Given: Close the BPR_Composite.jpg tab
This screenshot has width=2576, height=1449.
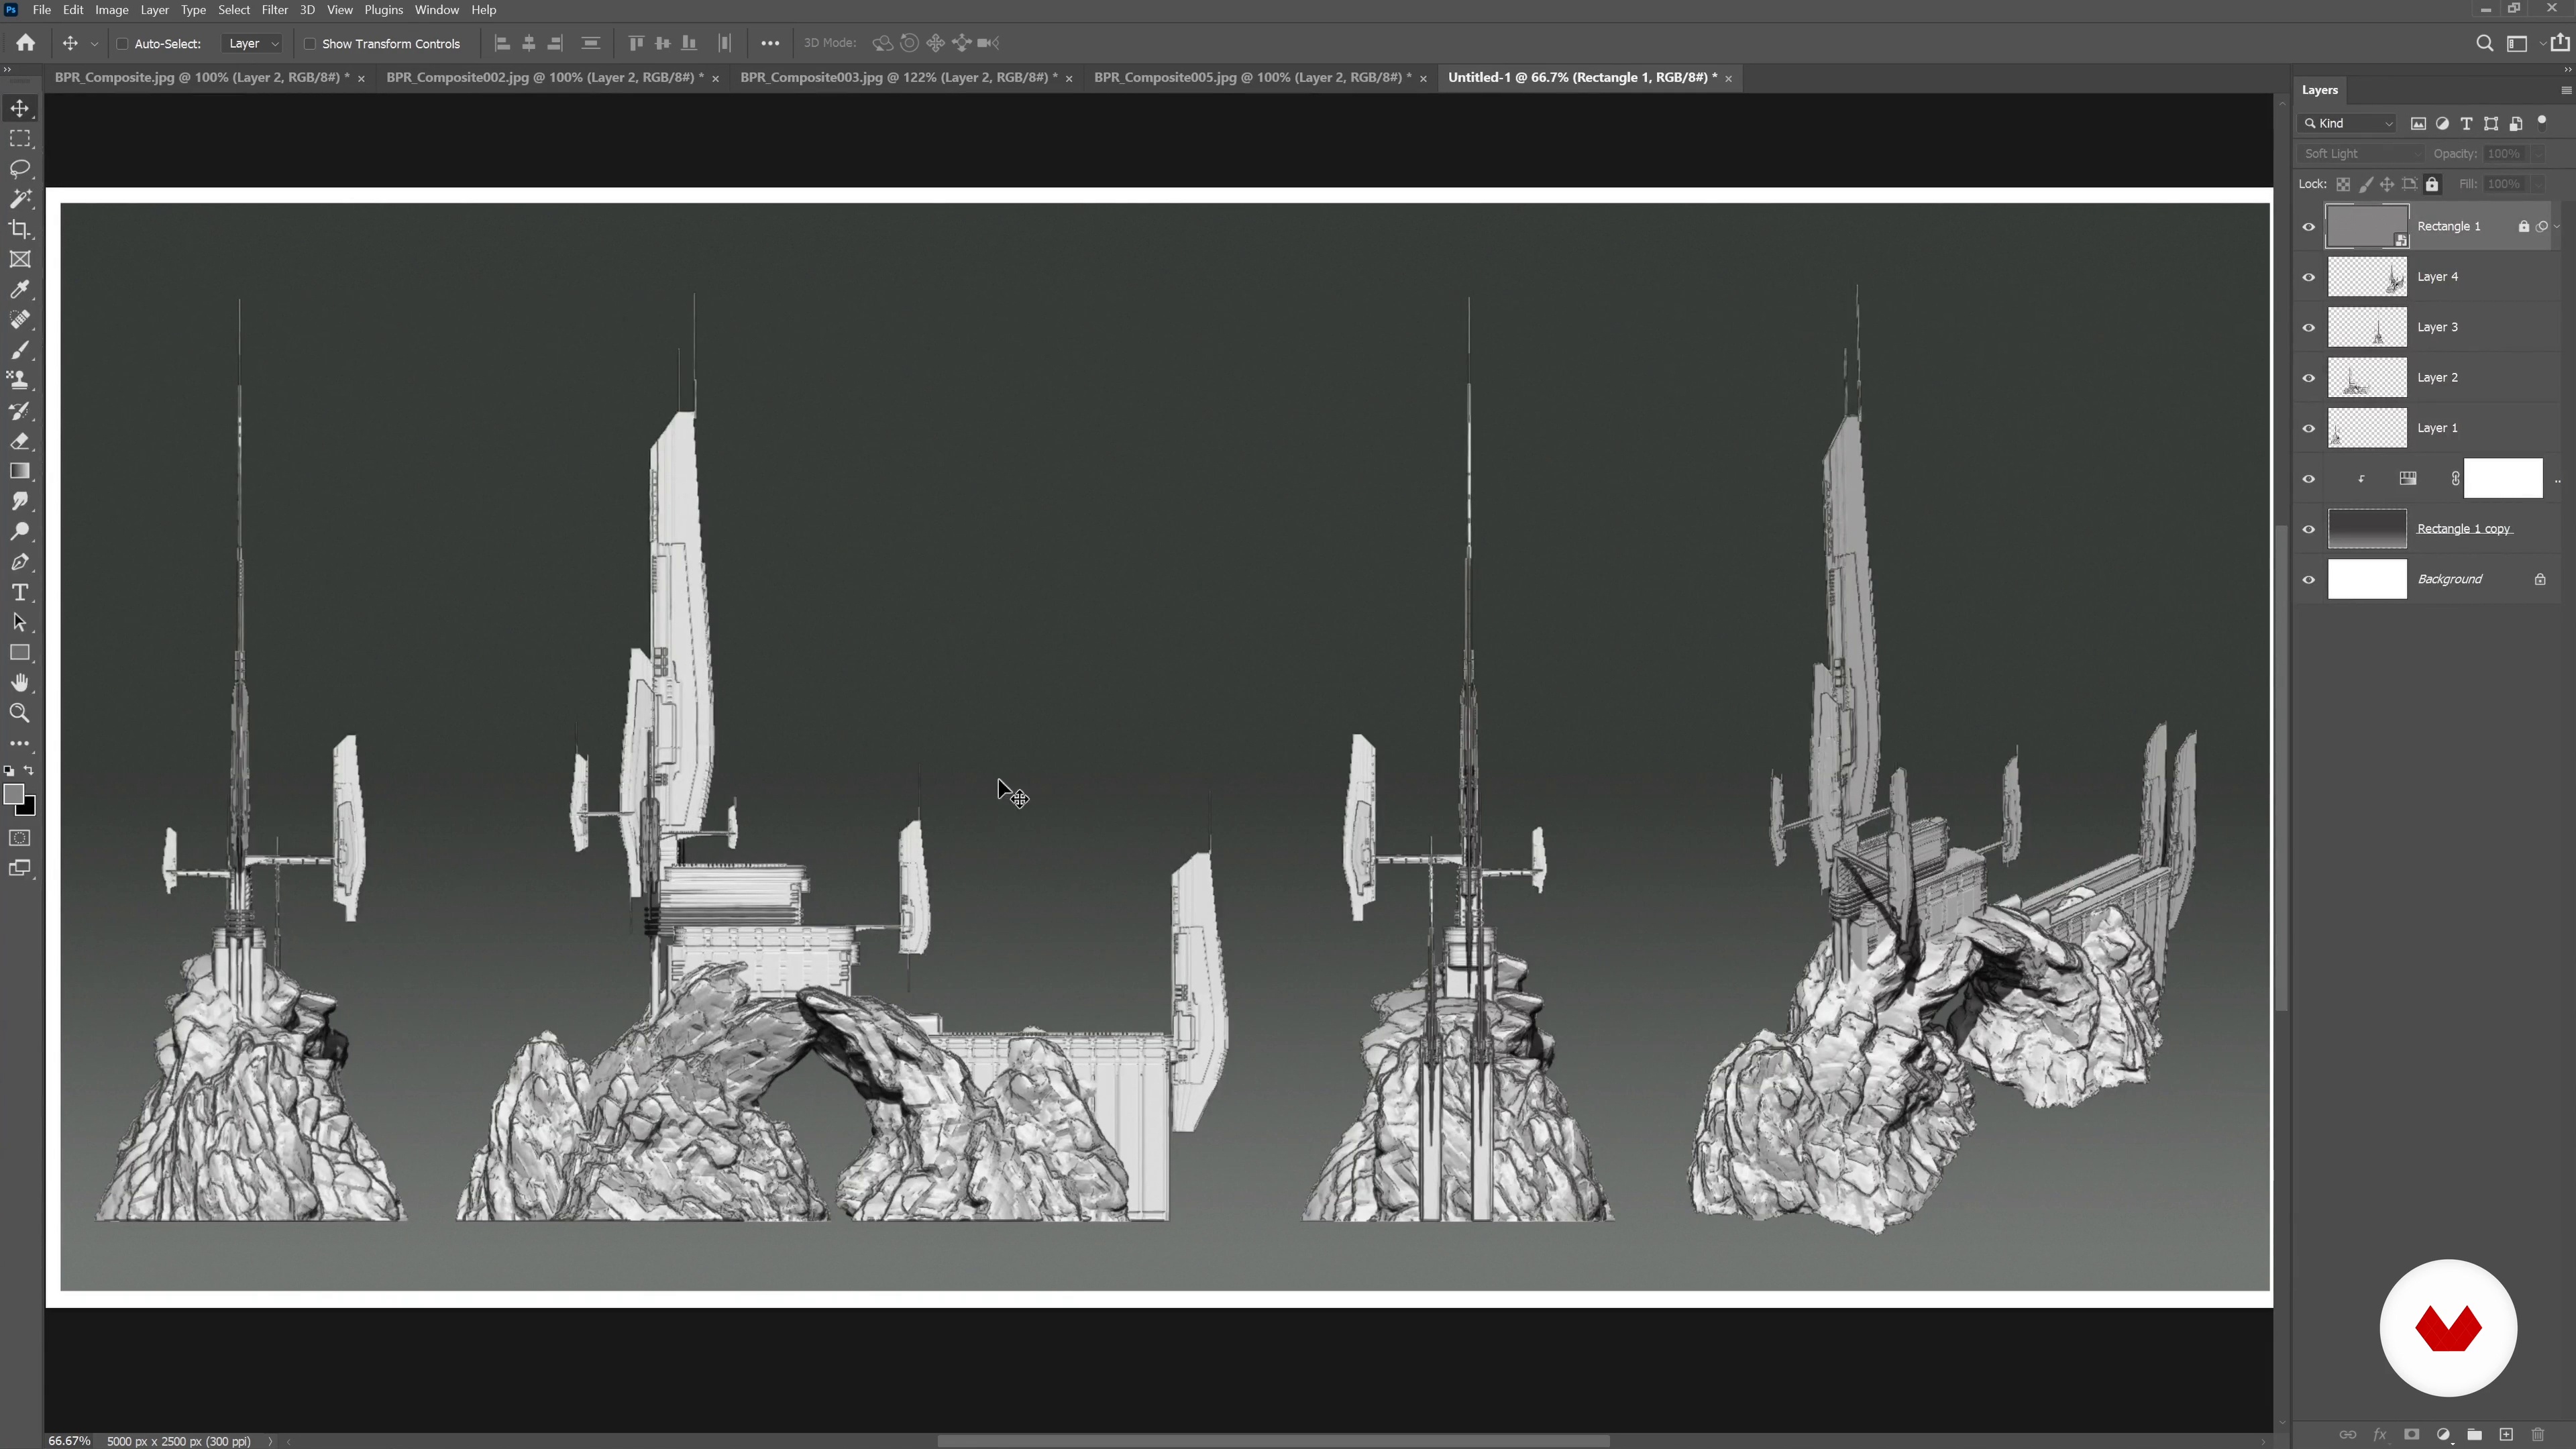Looking at the screenshot, I should [x=361, y=78].
